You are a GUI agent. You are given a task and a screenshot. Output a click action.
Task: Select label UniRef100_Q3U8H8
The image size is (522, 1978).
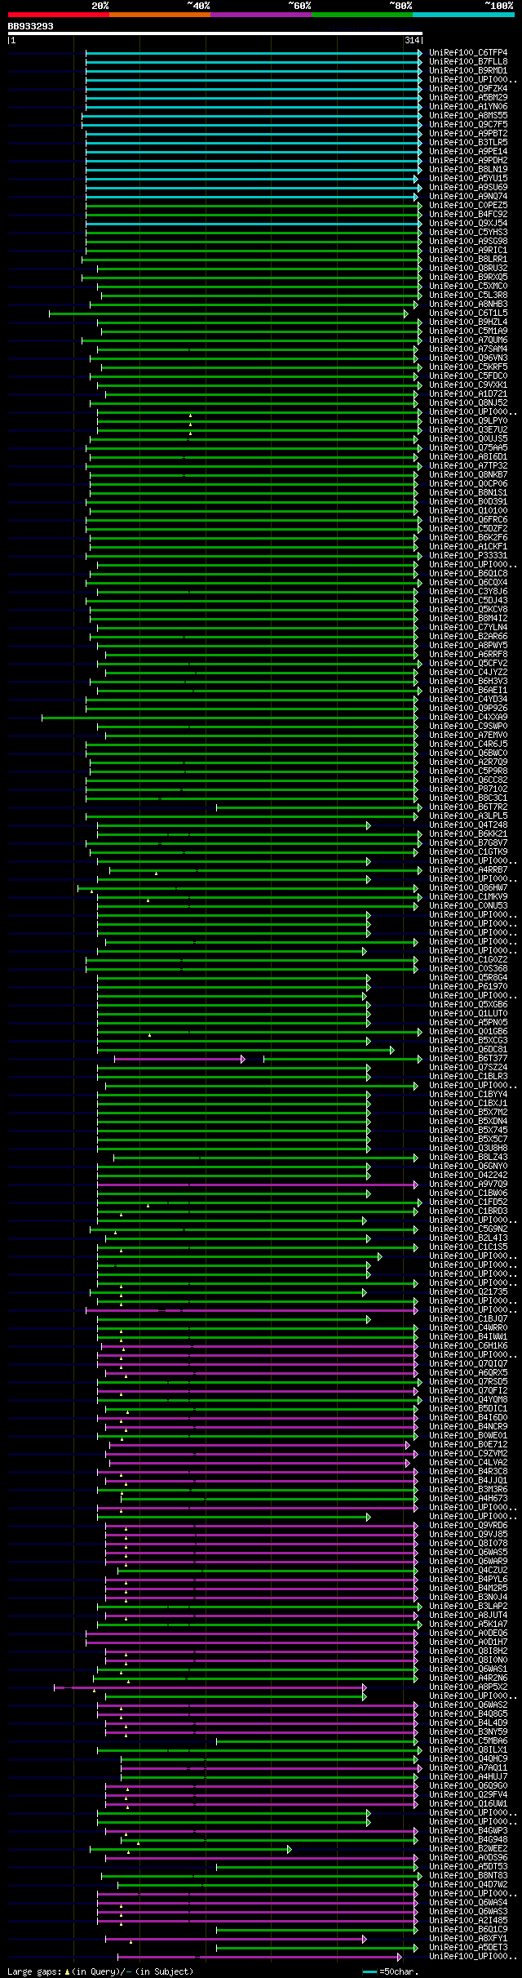pos(468,1148)
